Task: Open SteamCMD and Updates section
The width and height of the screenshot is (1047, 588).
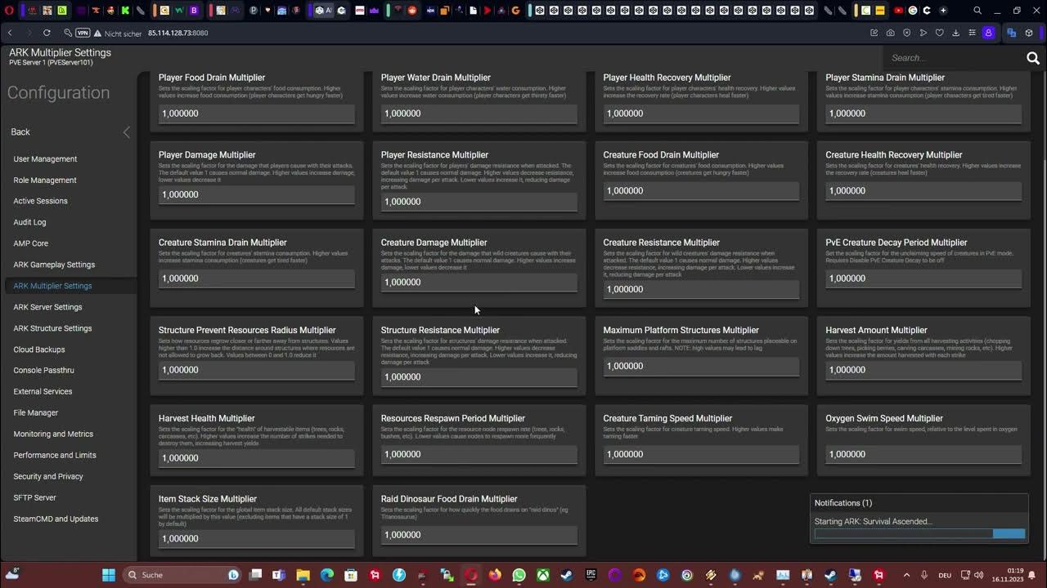Action: 56,519
